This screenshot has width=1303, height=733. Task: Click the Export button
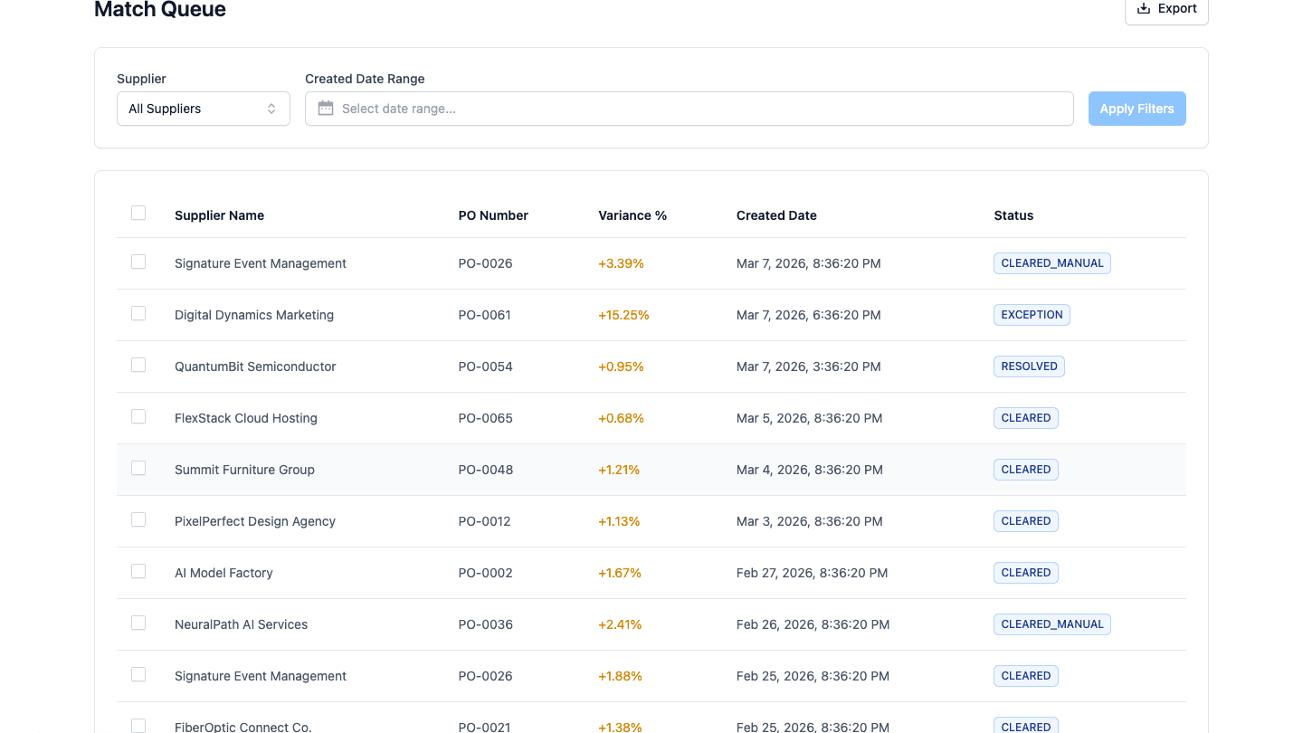tap(1166, 8)
